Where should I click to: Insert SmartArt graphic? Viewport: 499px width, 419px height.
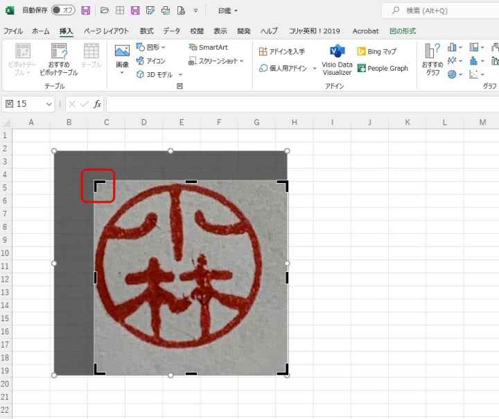pos(209,47)
